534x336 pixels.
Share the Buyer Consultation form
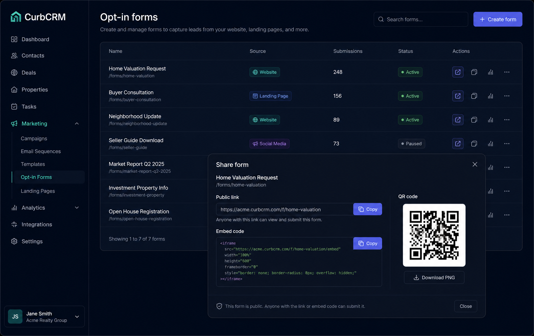coord(458,96)
